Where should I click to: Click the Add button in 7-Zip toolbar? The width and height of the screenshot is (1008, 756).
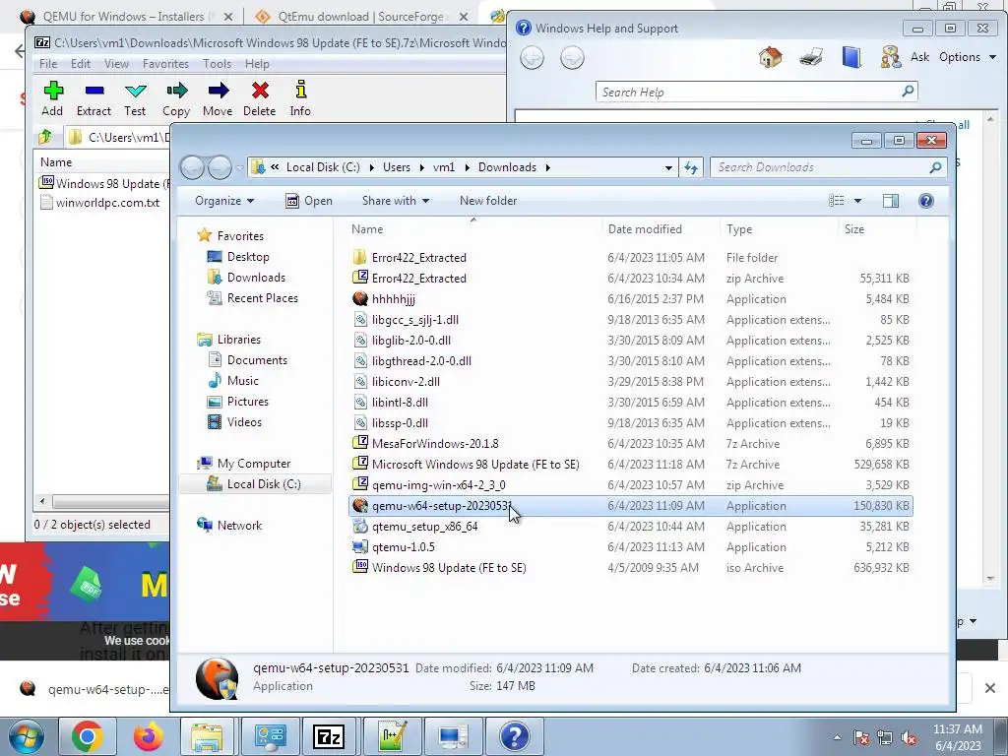[53, 98]
